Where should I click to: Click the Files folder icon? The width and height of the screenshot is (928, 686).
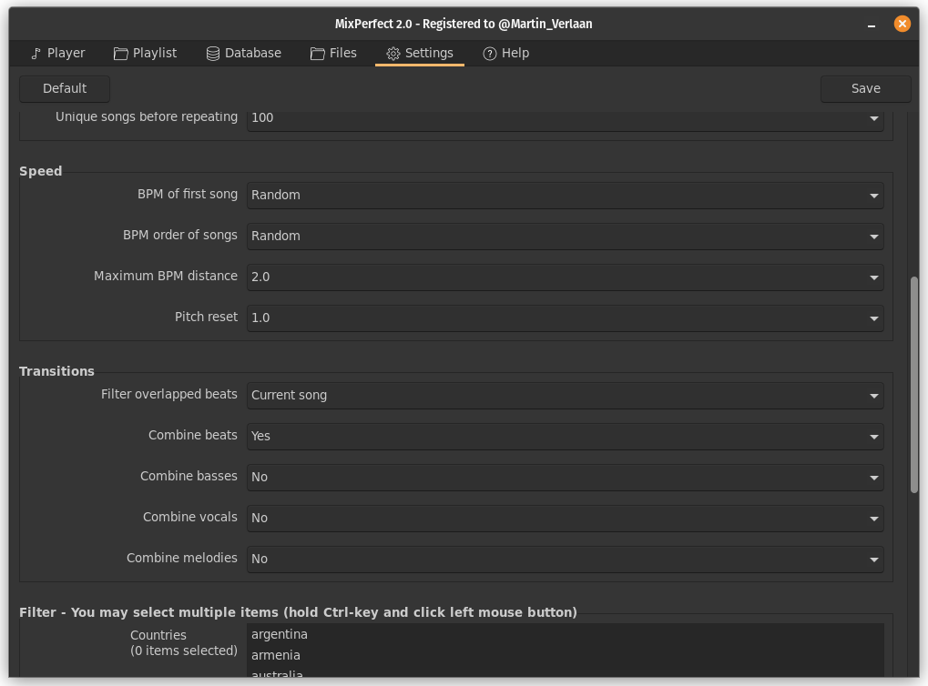tap(317, 54)
